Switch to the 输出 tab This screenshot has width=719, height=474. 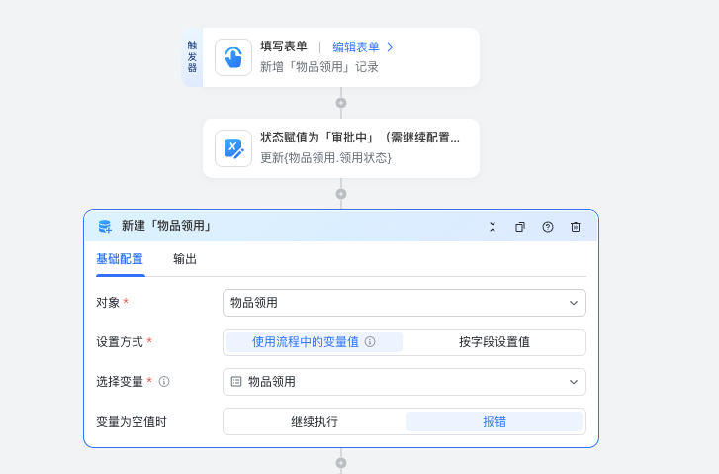pyautogui.click(x=185, y=259)
